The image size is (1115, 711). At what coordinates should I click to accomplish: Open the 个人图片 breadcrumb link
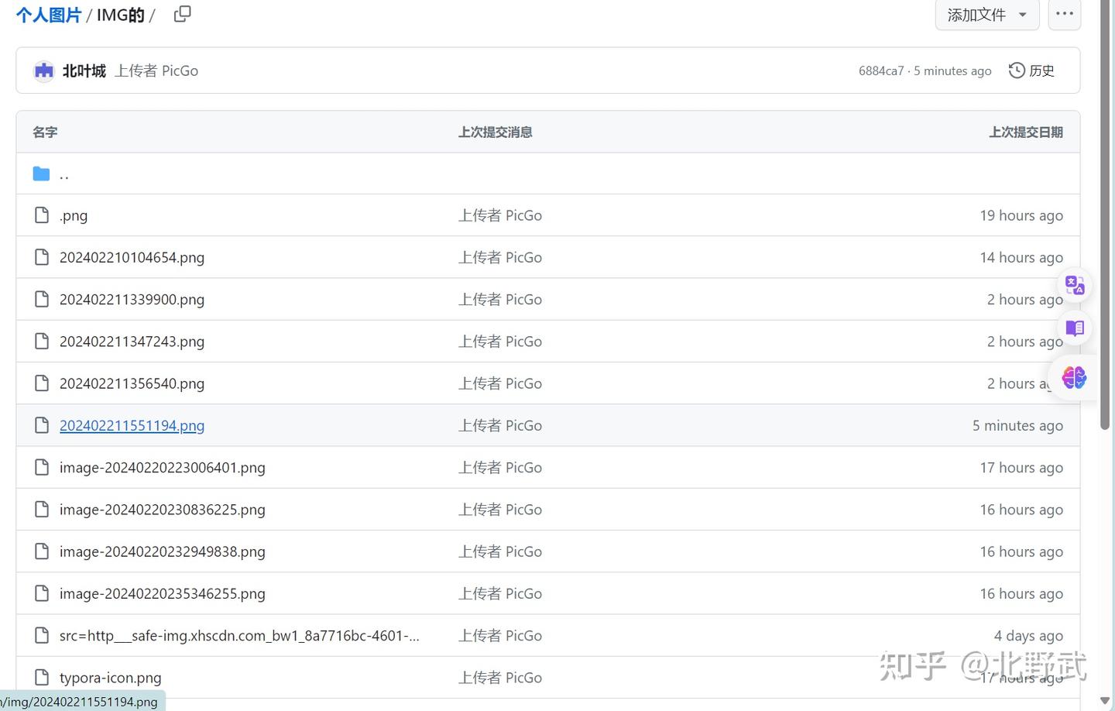[48, 15]
